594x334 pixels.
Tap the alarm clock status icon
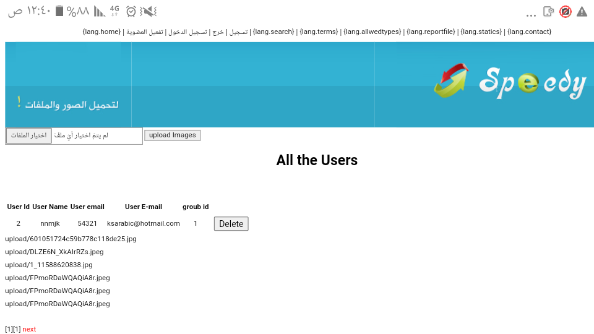pyautogui.click(x=131, y=11)
